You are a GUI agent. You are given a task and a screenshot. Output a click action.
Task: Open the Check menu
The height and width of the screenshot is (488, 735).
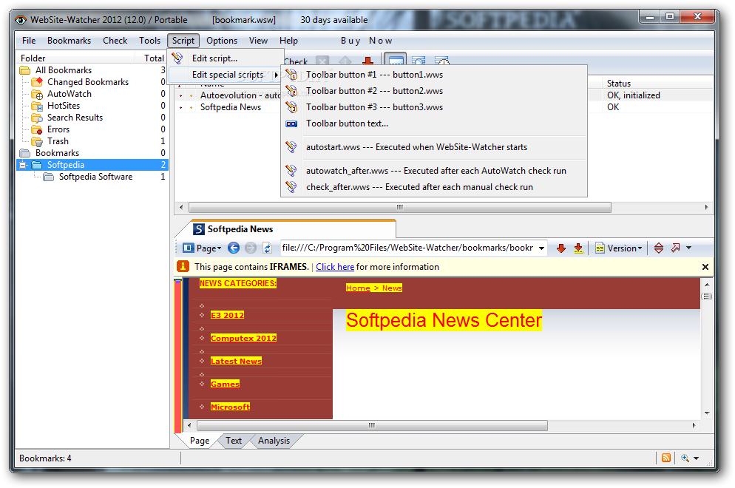point(115,41)
